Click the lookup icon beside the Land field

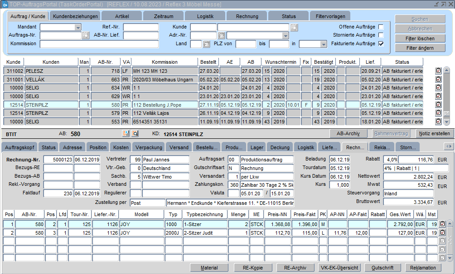[207, 44]
